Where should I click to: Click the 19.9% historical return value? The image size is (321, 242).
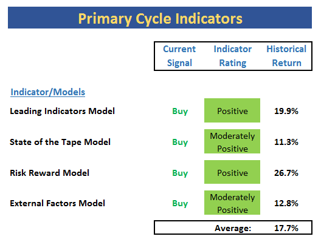click(286, 111)
